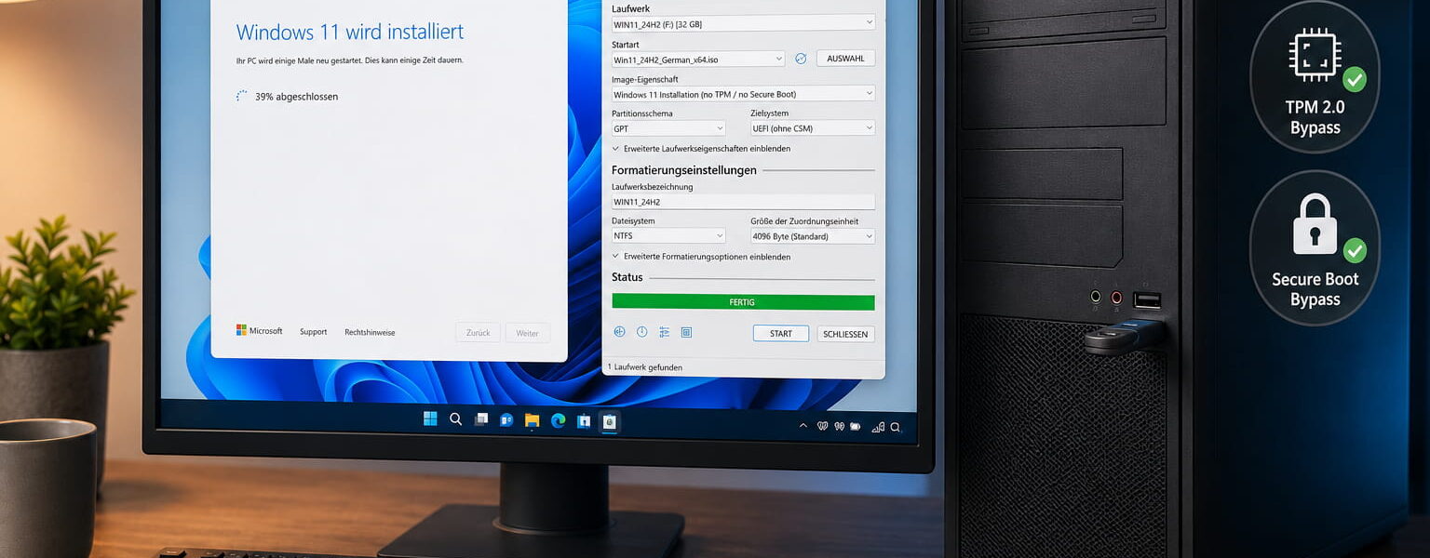Open Rufus settings sliders icon

point(664,332)
